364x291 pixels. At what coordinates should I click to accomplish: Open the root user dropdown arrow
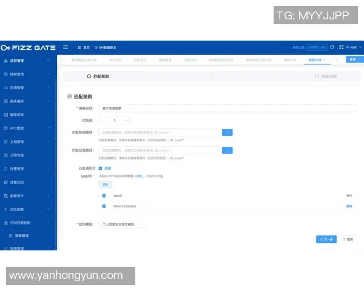click(x=360, y=47)
